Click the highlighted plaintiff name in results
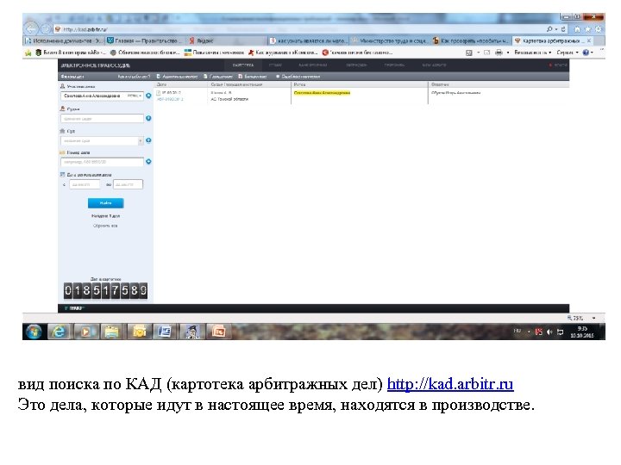This screenshot has height=465, width=621. coord(322,93)
